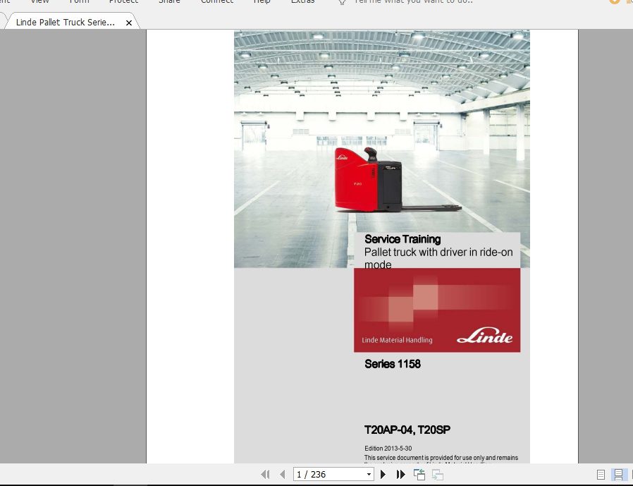
Task: Open the Share menu
Action: tap(170, 1)
